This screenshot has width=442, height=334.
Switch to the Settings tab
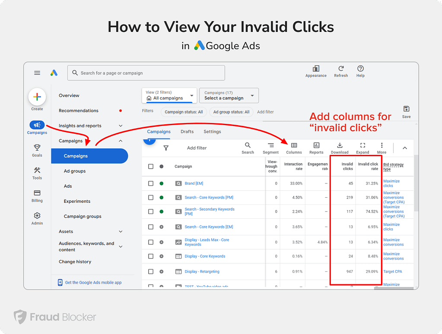click(x=212, y=132)
